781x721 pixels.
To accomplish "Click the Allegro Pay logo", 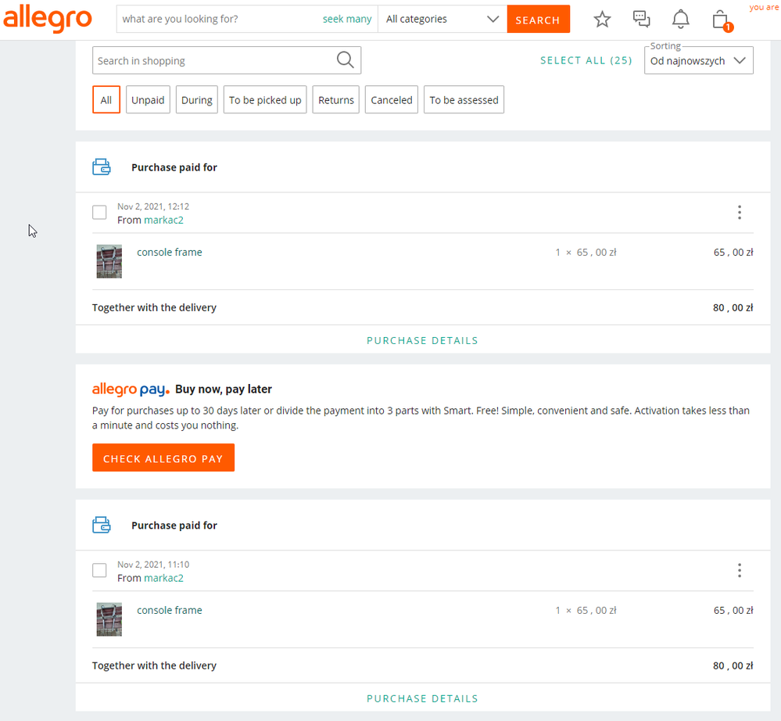I will point(131,389).
